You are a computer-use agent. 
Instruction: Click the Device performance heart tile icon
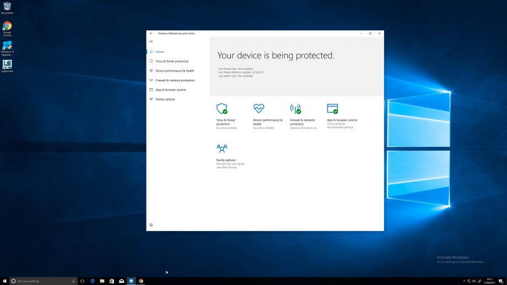[x=258, y=108]
